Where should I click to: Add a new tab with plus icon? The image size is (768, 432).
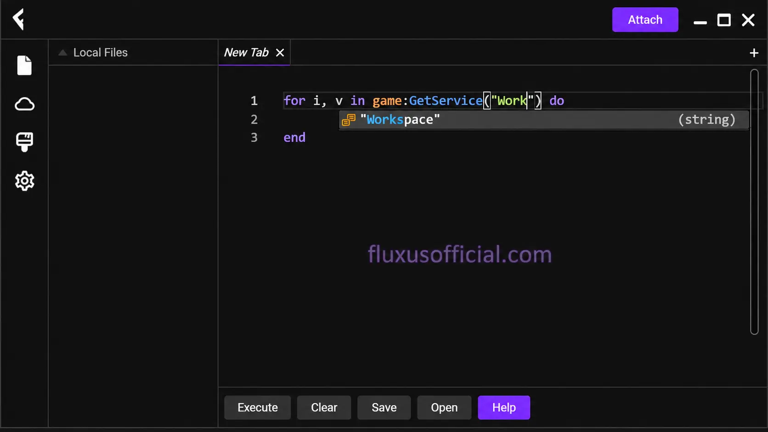point(754,53)
